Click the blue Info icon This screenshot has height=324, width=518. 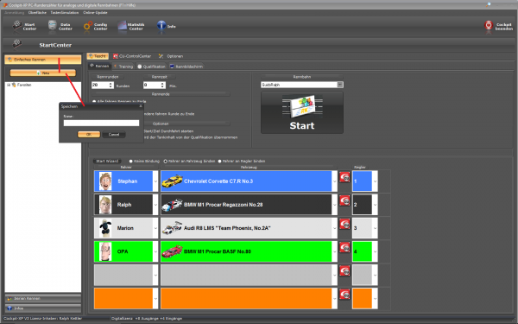click(161, 25)
